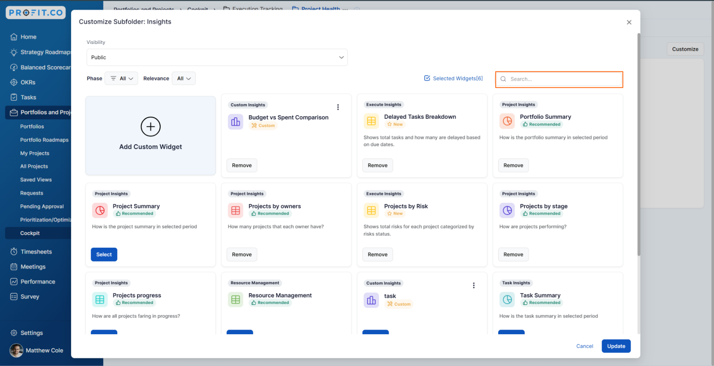Open the Relevance filter dropdown
This screenshot has height=366, width=714.
184,78
